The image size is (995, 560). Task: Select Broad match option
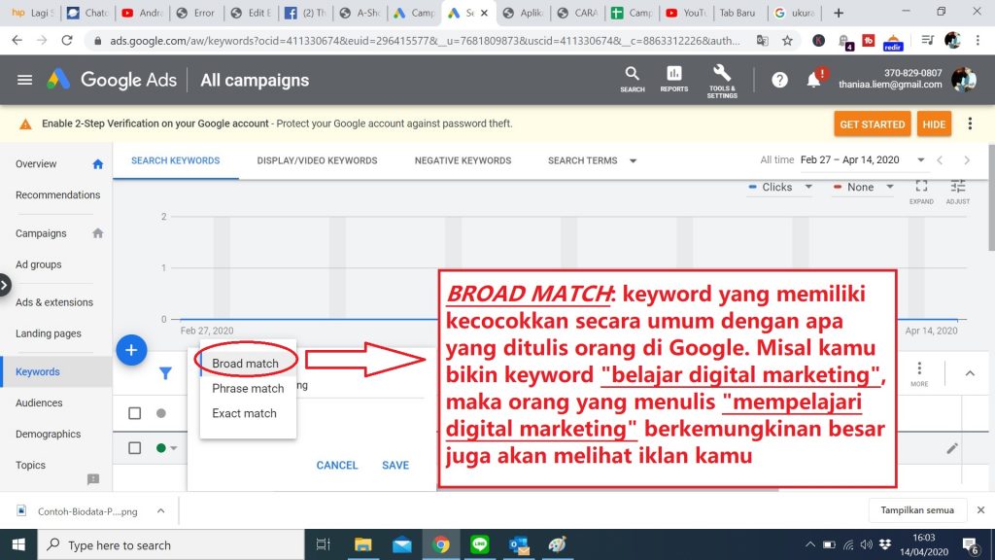click(245, 364)
